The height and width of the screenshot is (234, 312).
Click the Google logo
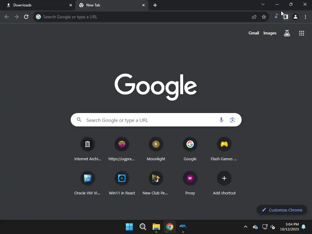click(156, 87)
